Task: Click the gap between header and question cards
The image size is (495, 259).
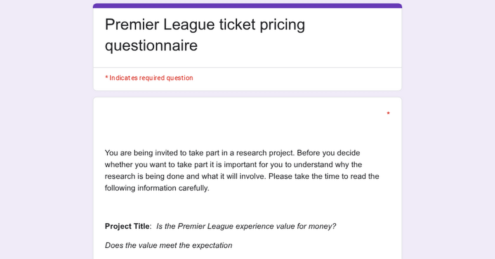Action: 247,94
